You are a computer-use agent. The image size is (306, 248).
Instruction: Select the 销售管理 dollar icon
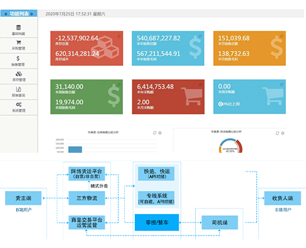18,58
